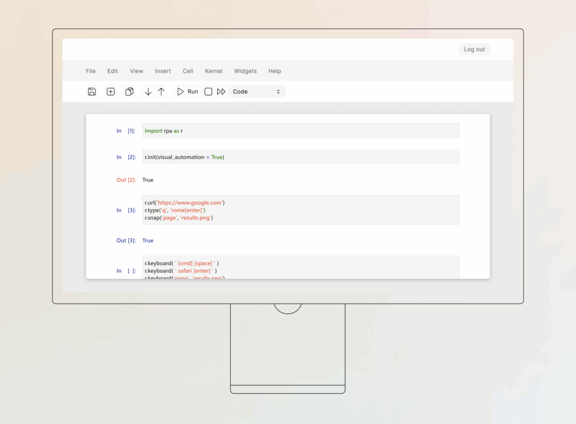This screenshot has height=424, width=576.
Task: Open the Edit menu
Action: 112,71
